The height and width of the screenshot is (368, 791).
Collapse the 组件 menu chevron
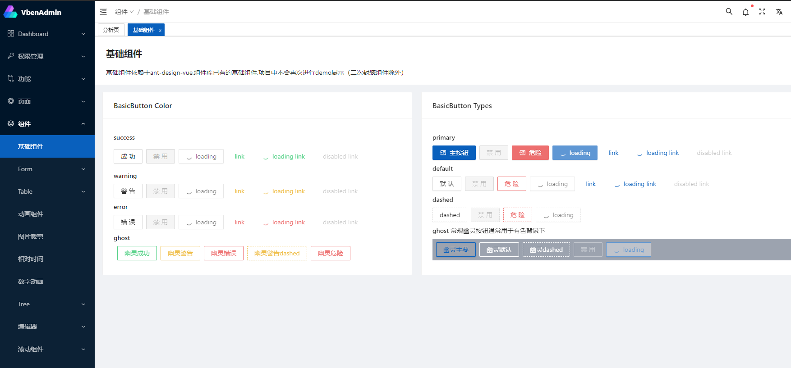pyautogui.click(x=83, y=124)
